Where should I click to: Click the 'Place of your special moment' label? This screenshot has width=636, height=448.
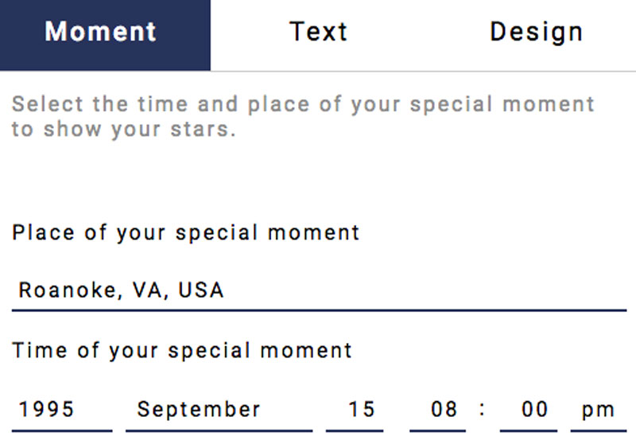[x=185, y=233]
